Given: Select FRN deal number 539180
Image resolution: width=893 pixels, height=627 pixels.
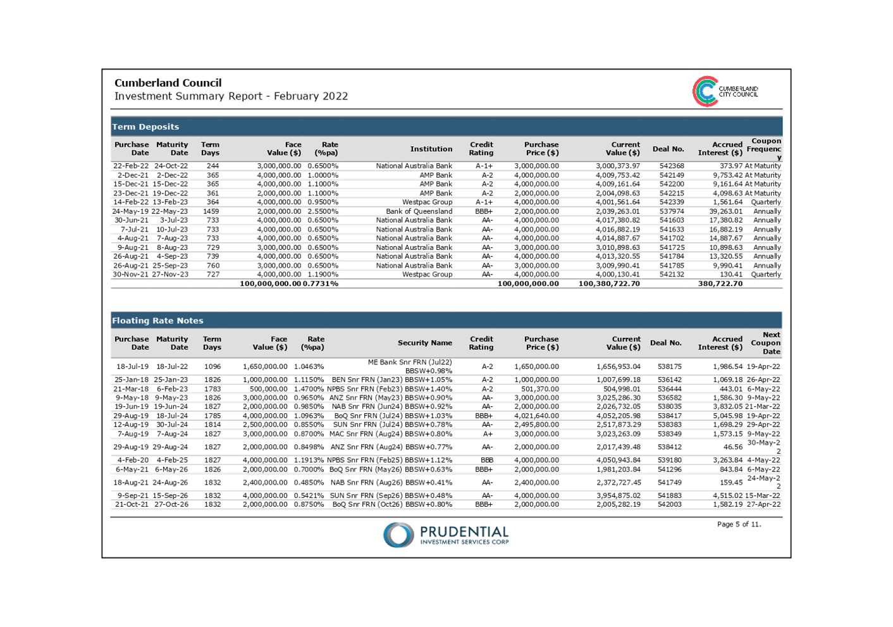Looking at the screenshot, I should (669, 460).
